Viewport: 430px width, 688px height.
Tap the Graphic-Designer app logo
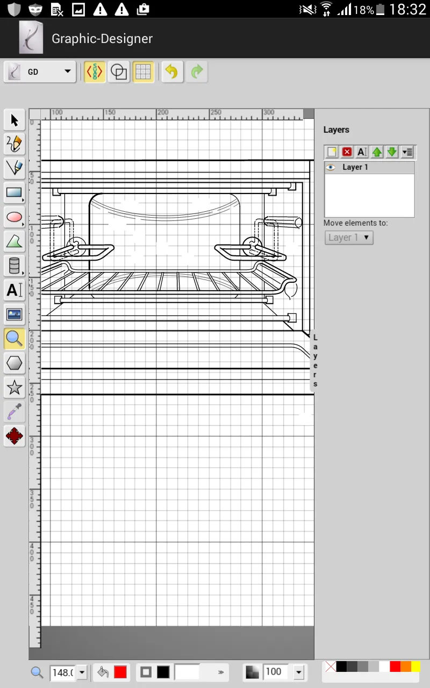point(31,38)
